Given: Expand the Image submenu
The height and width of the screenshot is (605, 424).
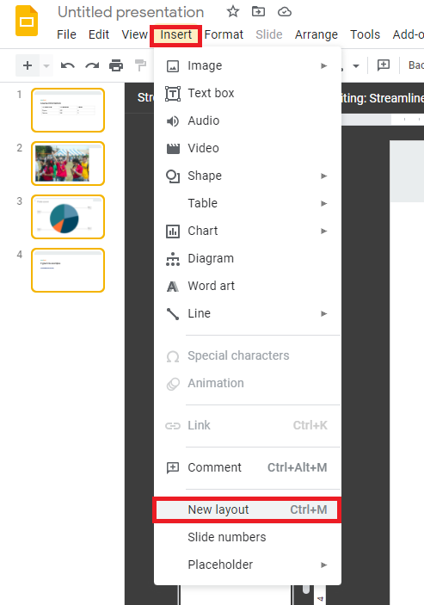Looking at the screenshot, I should coord(248,65).
